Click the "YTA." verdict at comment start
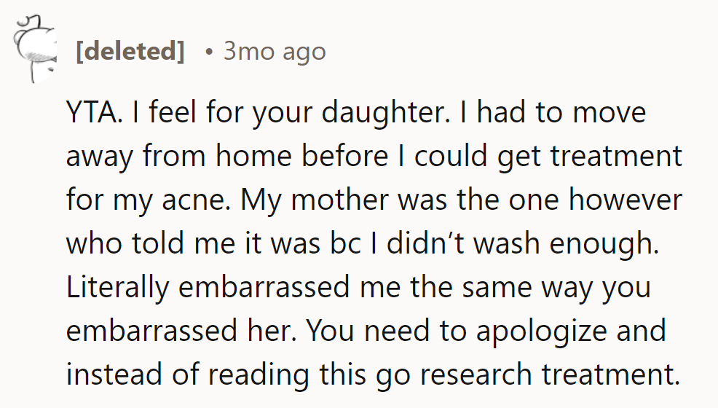The width and height of the screenshot is (718, 408). point(92,114)
